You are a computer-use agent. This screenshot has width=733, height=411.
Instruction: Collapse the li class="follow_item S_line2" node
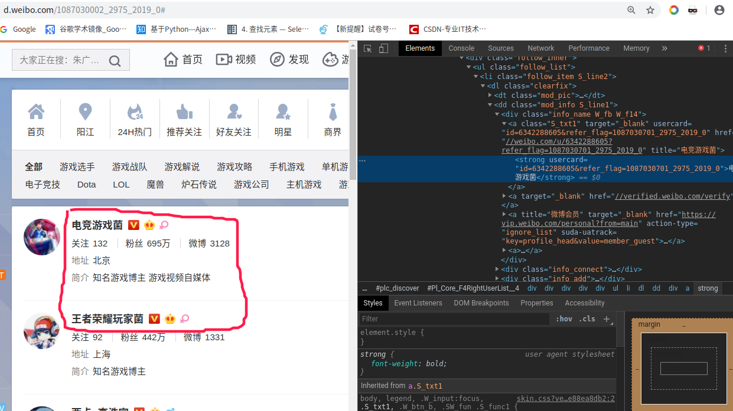475,77
